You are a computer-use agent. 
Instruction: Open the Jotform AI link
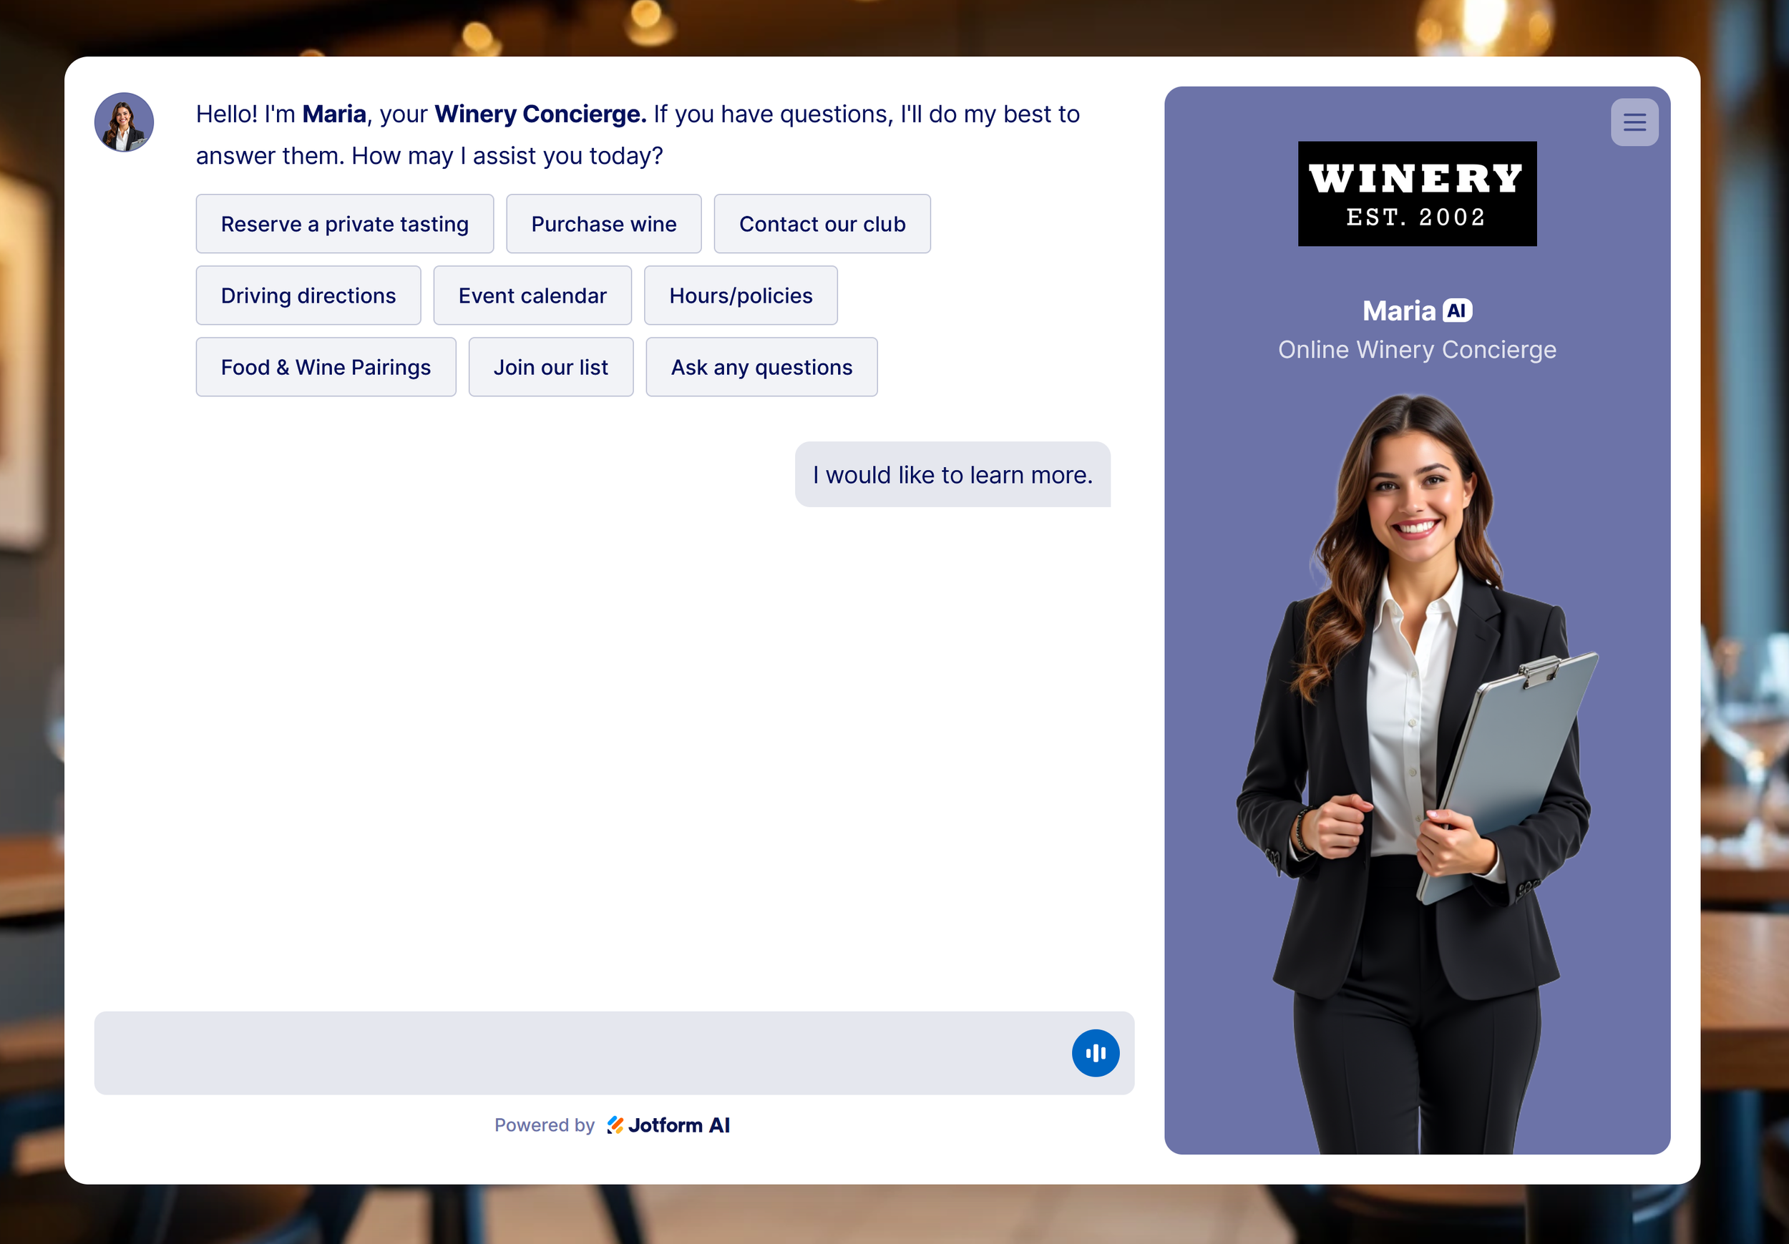(678, 1125)
